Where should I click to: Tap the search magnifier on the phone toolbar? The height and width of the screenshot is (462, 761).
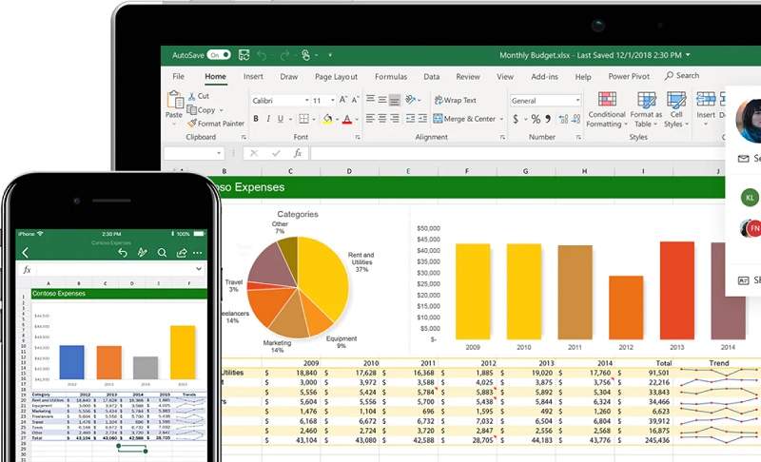pos(162,253)
